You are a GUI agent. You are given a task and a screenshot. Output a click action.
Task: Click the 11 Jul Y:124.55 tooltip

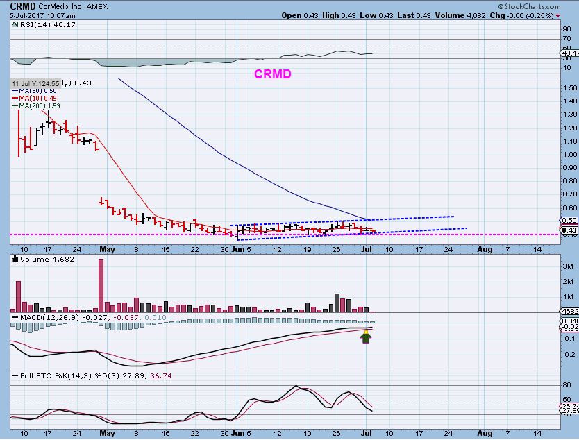tap(35, 83)
